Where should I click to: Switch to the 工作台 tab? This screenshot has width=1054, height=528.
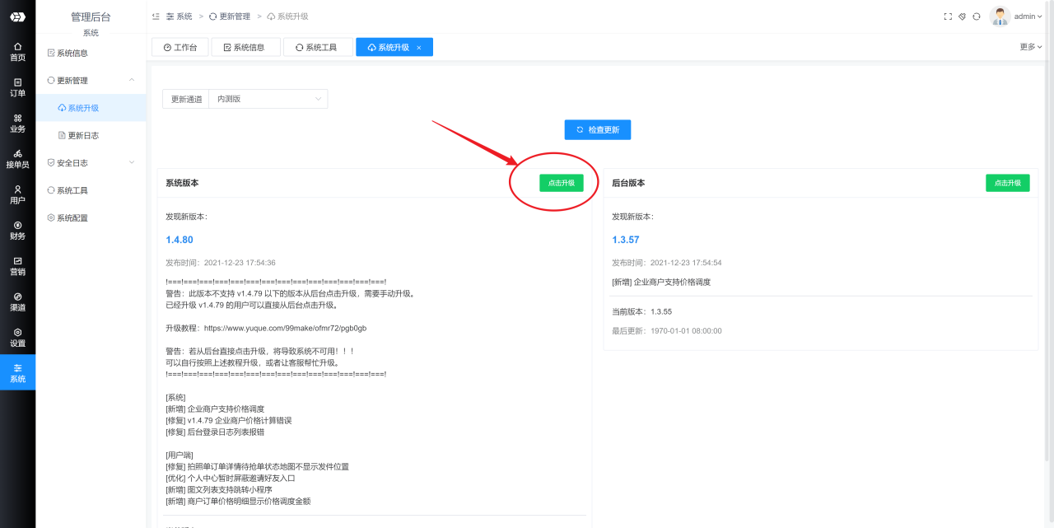(180, 48)
